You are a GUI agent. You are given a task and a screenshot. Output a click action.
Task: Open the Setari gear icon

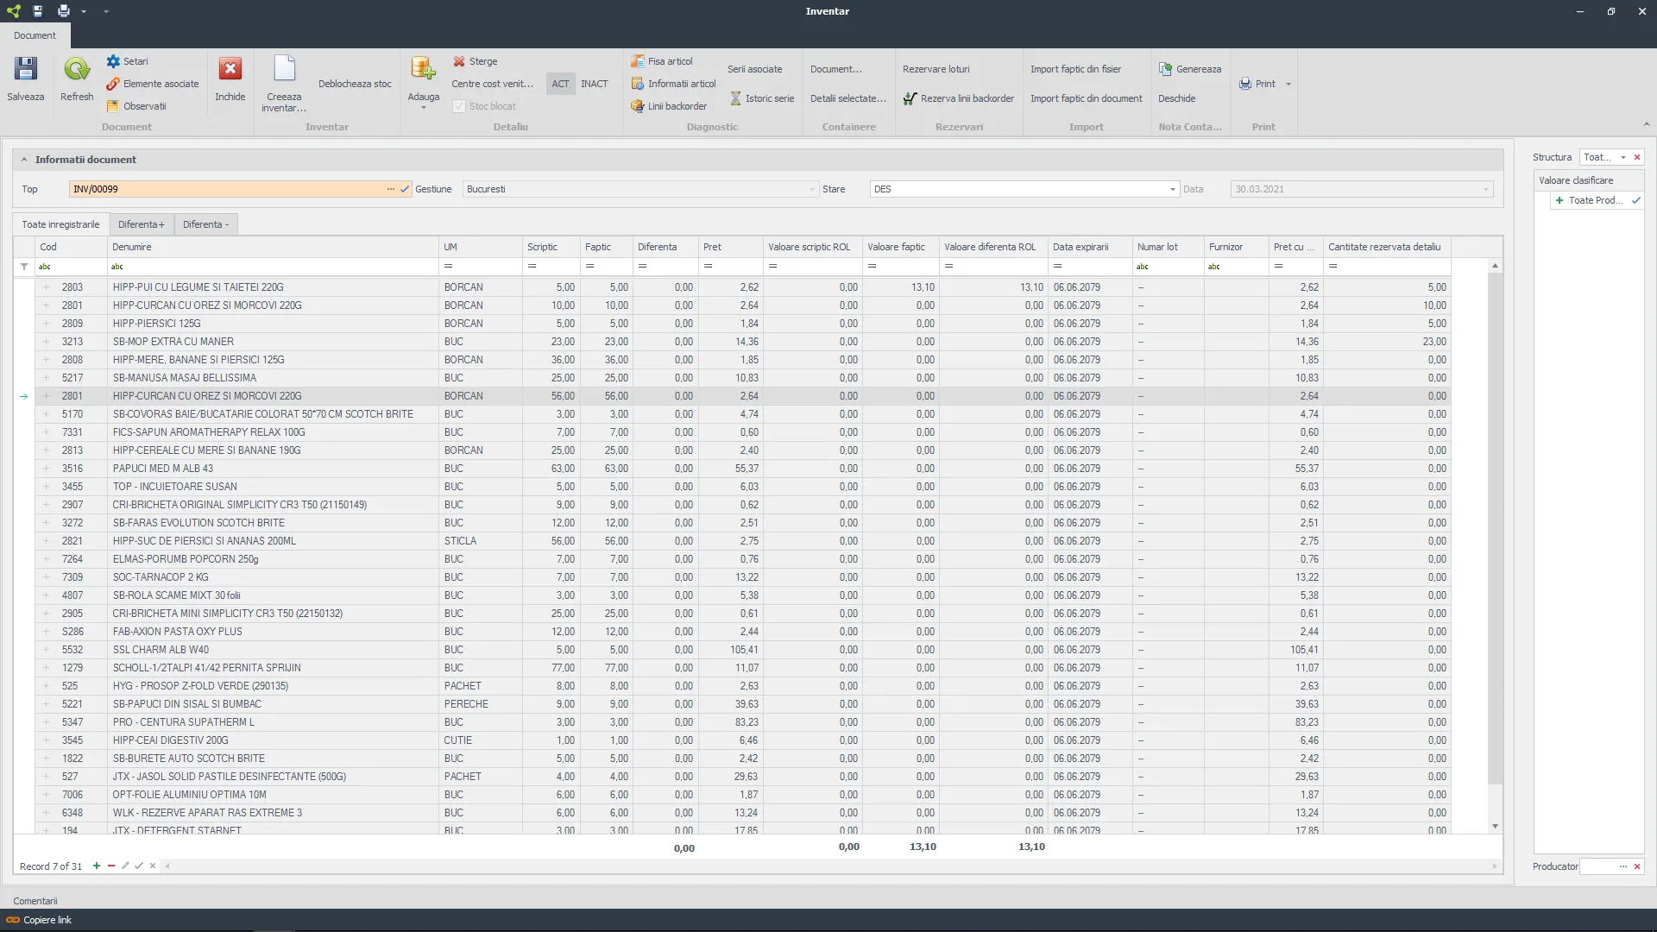[113, 61]
